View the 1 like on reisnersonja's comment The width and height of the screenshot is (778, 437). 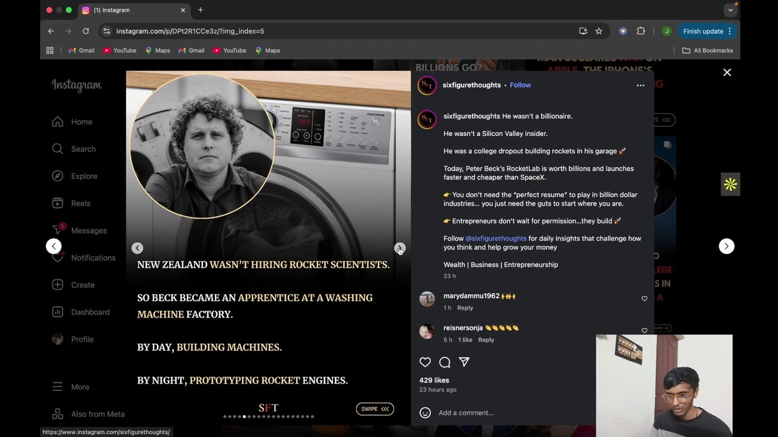click(465, 340)
